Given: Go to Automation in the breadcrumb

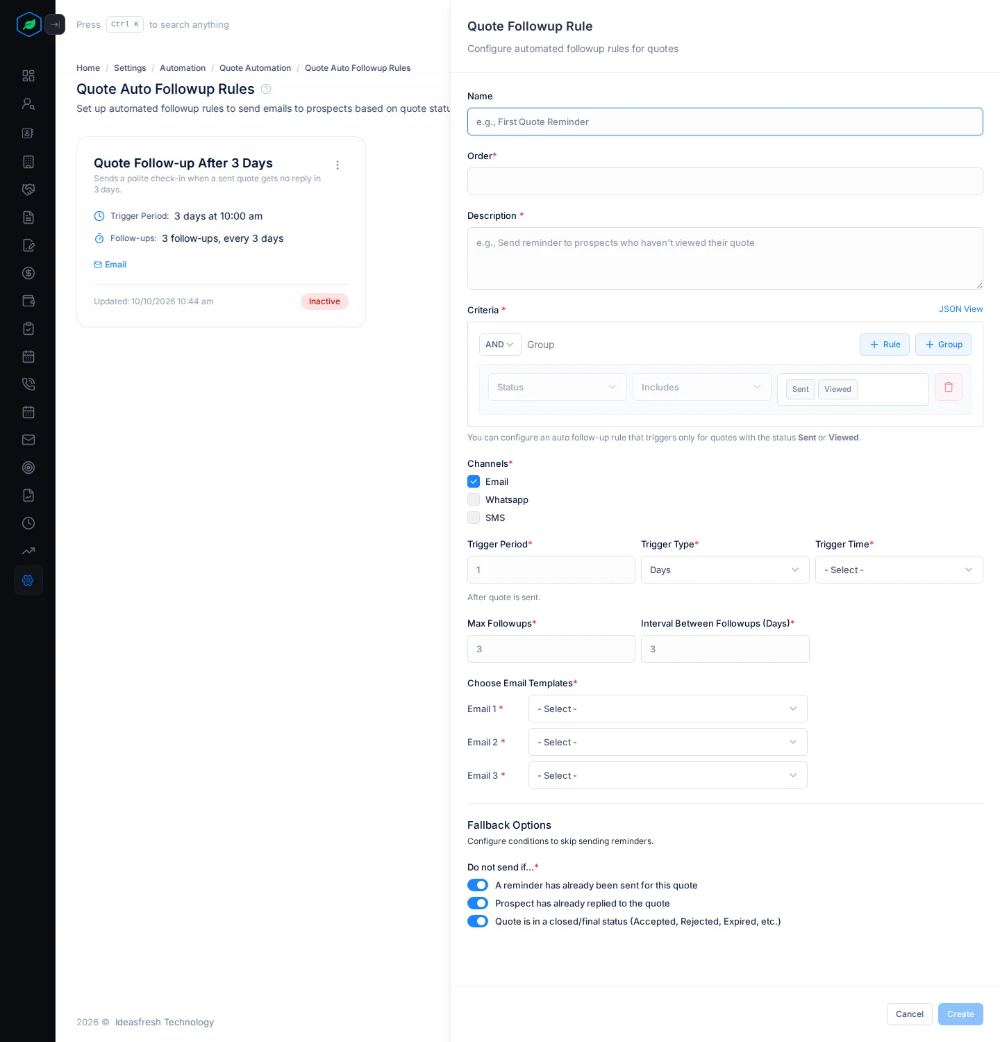Looking at the screenshot, I should 183,68.
